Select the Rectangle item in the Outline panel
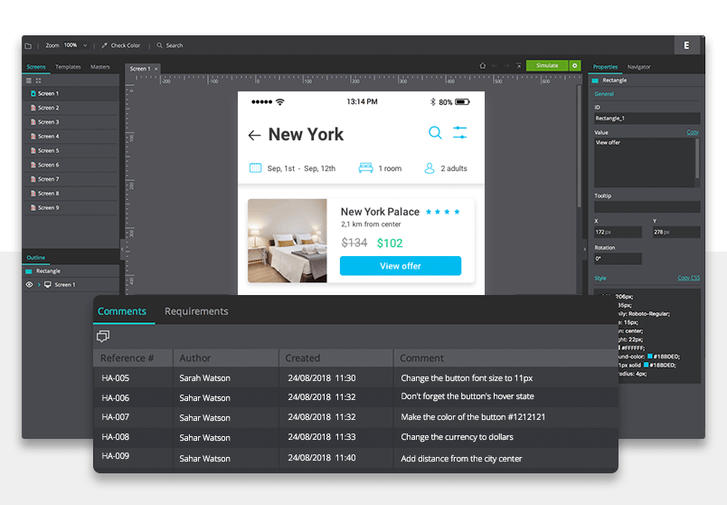Viewport: 727px width, 505px height. pyautogui.click(x=71, y=272)
